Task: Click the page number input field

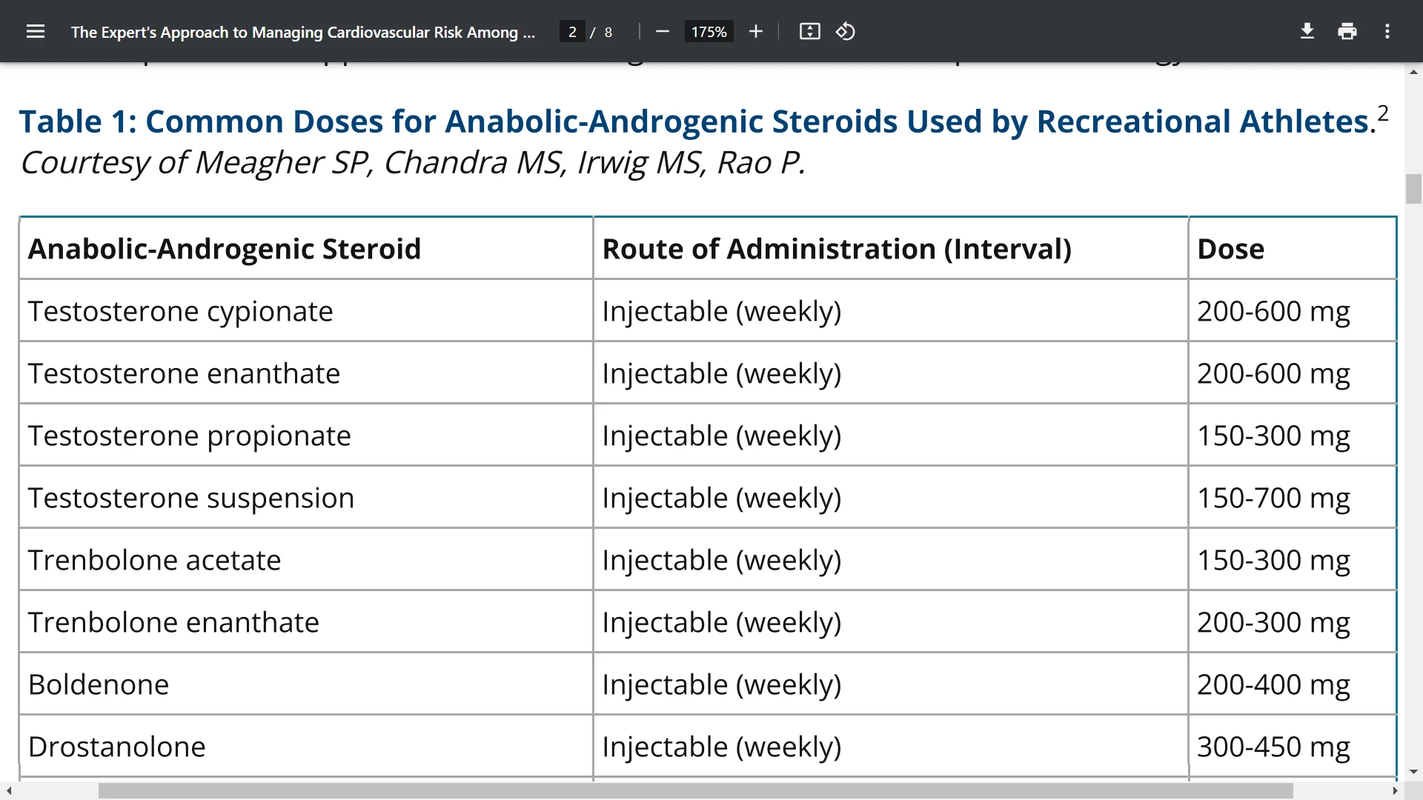Action: click(572, 32)
